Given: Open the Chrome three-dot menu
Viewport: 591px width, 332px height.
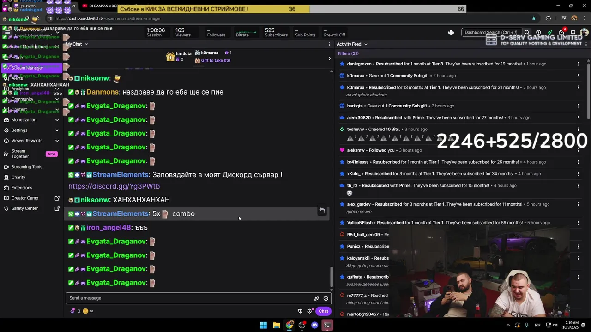Looking at the screenshot, I should [585, 18].
